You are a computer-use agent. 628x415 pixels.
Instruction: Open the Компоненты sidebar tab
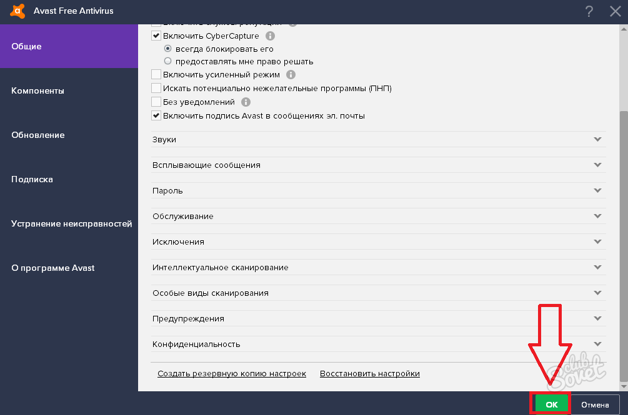[37, 90]
